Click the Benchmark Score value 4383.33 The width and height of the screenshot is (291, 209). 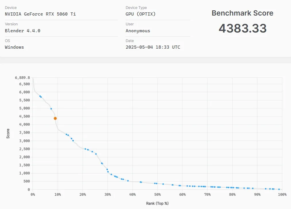click(242, 28)
